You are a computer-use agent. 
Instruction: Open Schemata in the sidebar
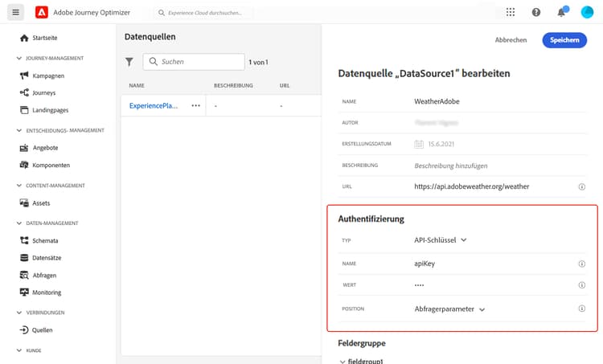click(39, 240)
